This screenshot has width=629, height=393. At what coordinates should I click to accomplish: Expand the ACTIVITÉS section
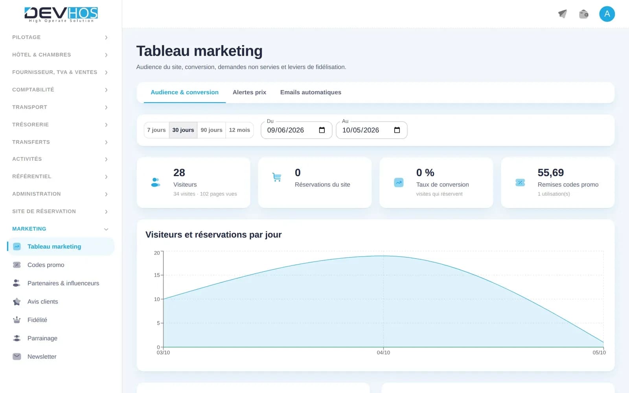[60, 159]
